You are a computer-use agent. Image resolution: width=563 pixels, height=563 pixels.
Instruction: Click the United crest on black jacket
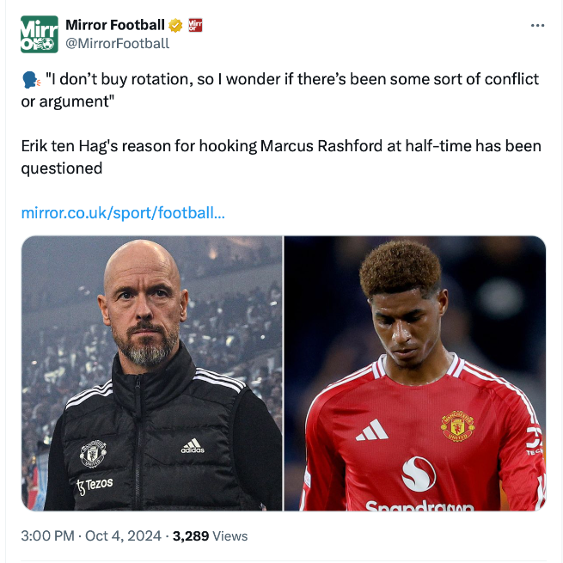pos(92,453)
